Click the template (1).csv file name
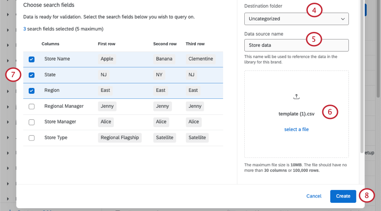The width and height of the screenshot is (381, 211). tap(296, 114)
